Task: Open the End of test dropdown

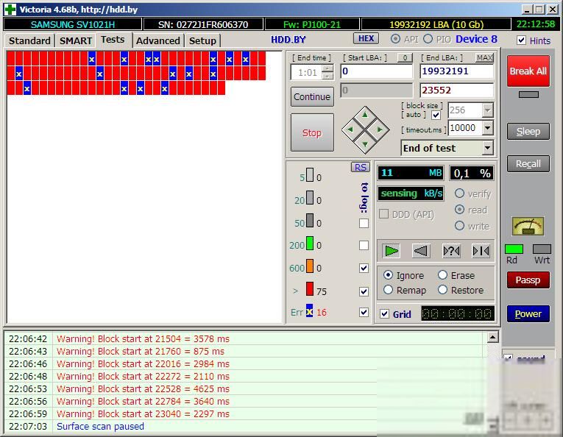Action: 487,148
